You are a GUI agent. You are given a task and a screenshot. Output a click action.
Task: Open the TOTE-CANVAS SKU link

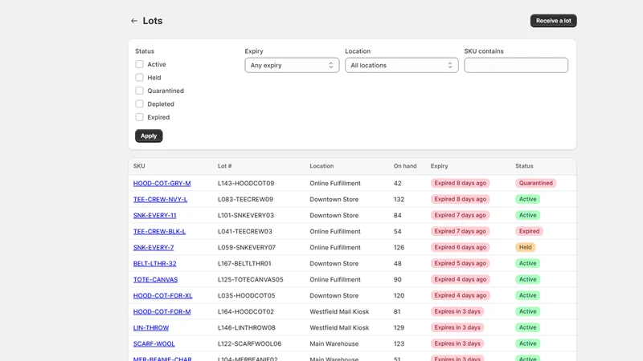click(x=155, y=279)
